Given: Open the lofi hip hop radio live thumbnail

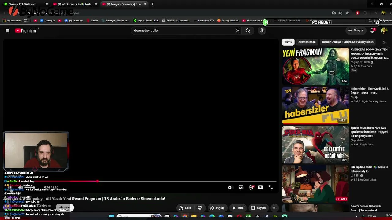Looking at the screenshot, I should tap(315, 184).
